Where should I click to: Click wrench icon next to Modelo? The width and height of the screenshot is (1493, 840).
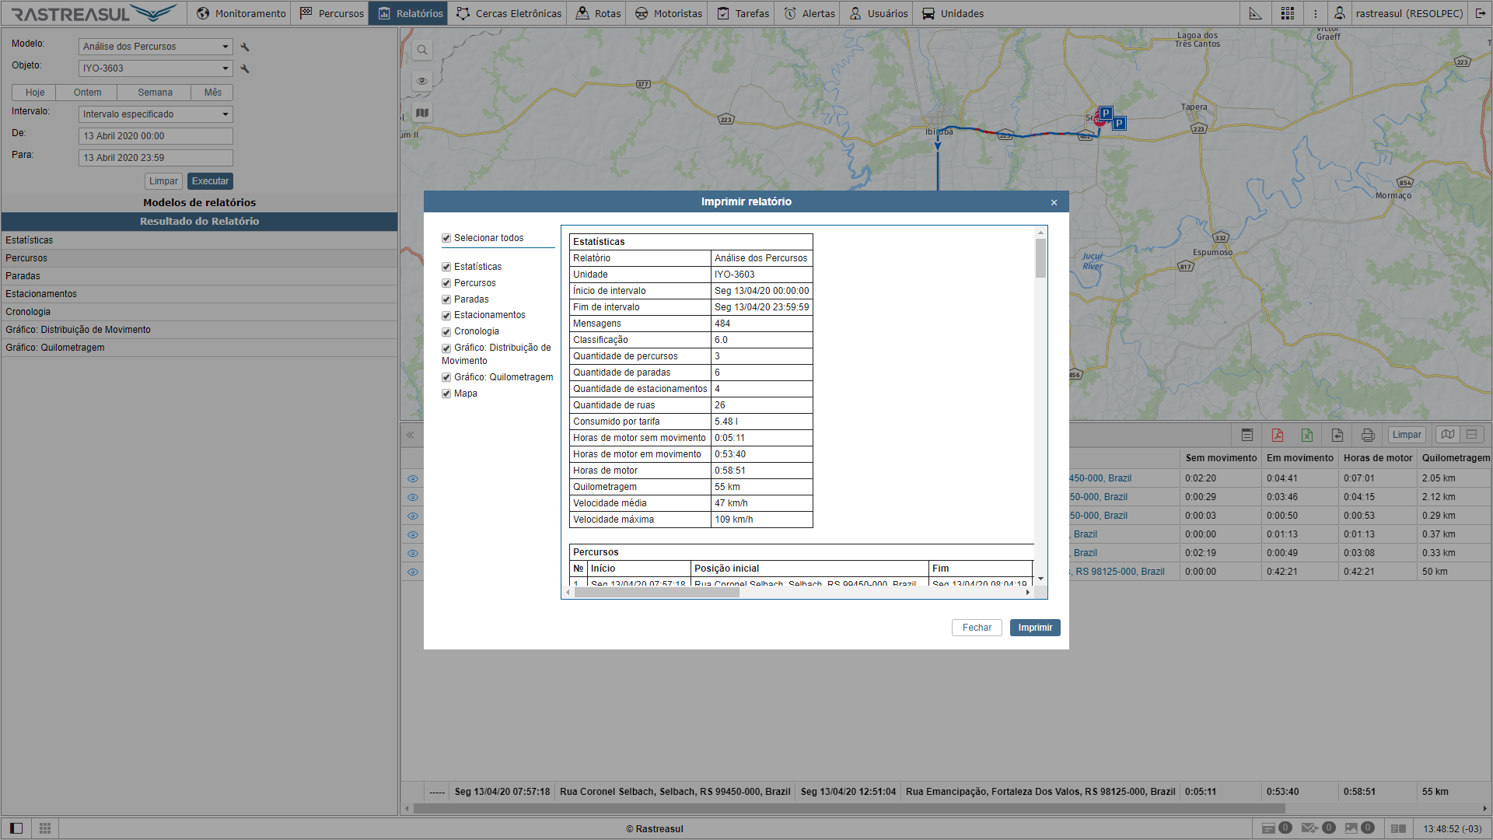point(245,47)
